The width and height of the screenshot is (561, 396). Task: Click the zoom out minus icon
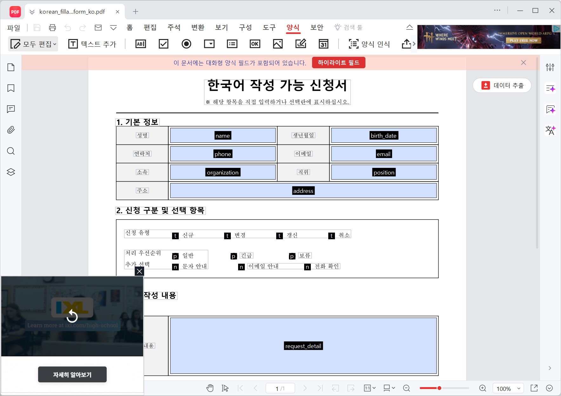click(406, 388)
